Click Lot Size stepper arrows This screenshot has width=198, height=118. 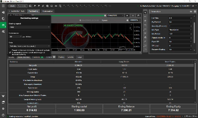[x=191, y=18]
